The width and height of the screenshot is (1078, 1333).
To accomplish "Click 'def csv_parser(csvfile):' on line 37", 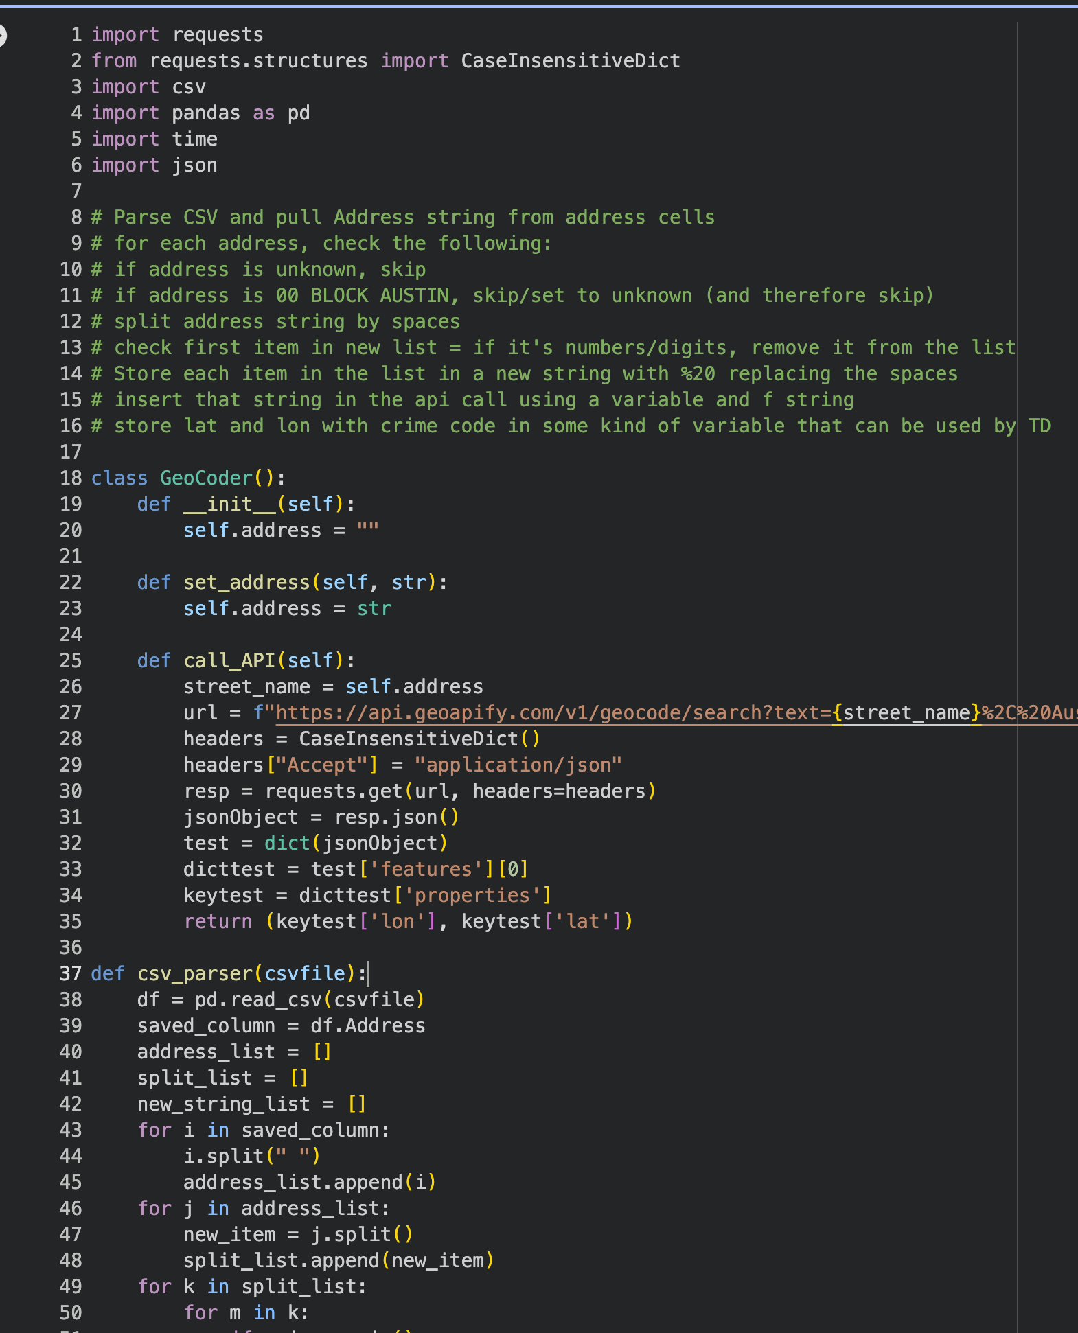I will click(x=229, y=974).
